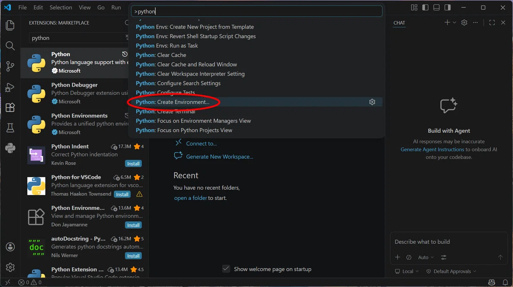The height and width of the screenshot is (287, 513).
Task: Open the File menu
Action: coord(23,7)
